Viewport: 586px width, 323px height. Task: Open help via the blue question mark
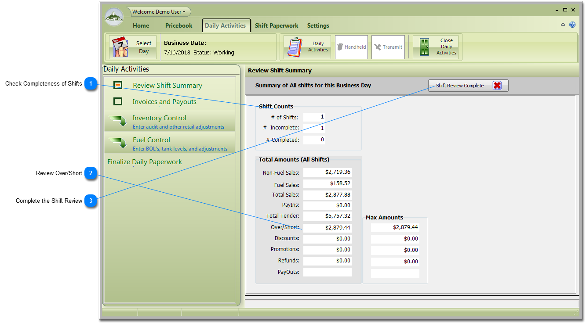pos(572,25)
